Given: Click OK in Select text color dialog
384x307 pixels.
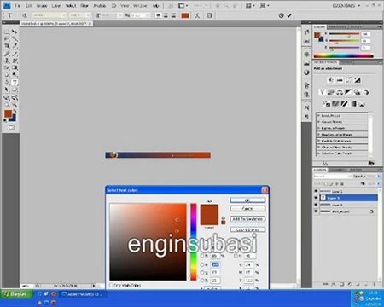Looking at the screenshot, I should coord(247,200).
